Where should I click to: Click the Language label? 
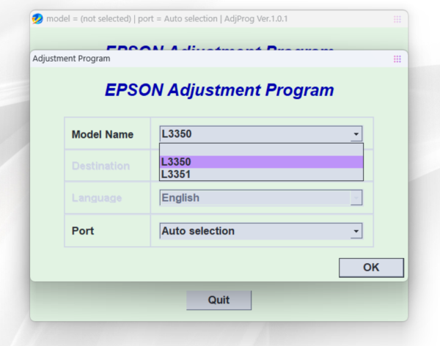click(97, 198)
